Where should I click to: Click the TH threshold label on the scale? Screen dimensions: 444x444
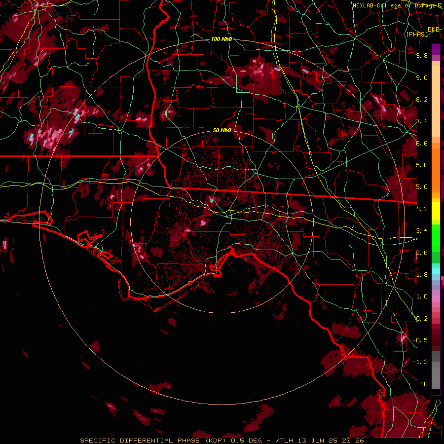(x=424, y=384)
